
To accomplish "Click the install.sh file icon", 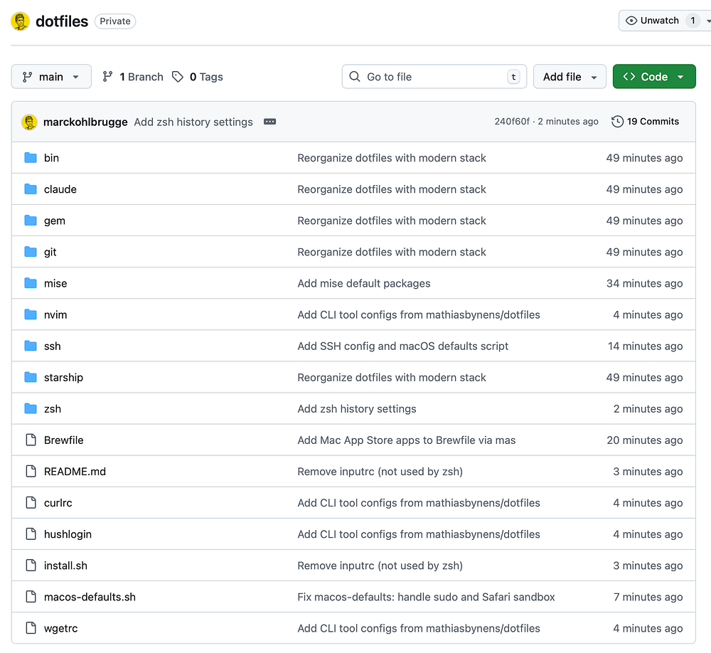I will click(31, 566).
